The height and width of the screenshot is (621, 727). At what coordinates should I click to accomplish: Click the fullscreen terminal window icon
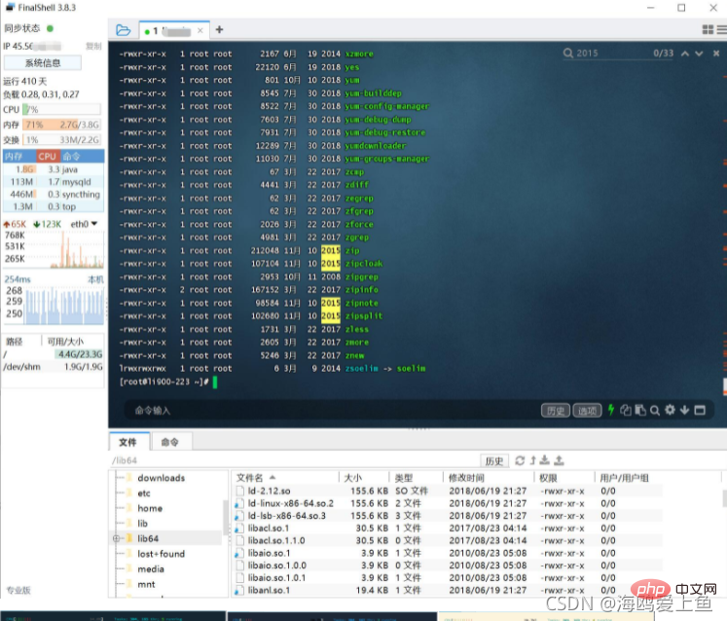(x=700, y=410)
